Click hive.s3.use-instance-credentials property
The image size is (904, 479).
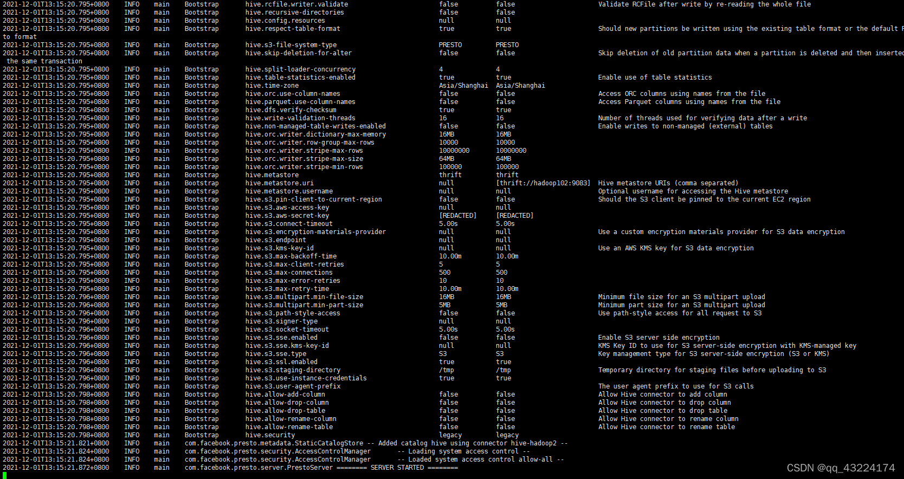[306, 378]
